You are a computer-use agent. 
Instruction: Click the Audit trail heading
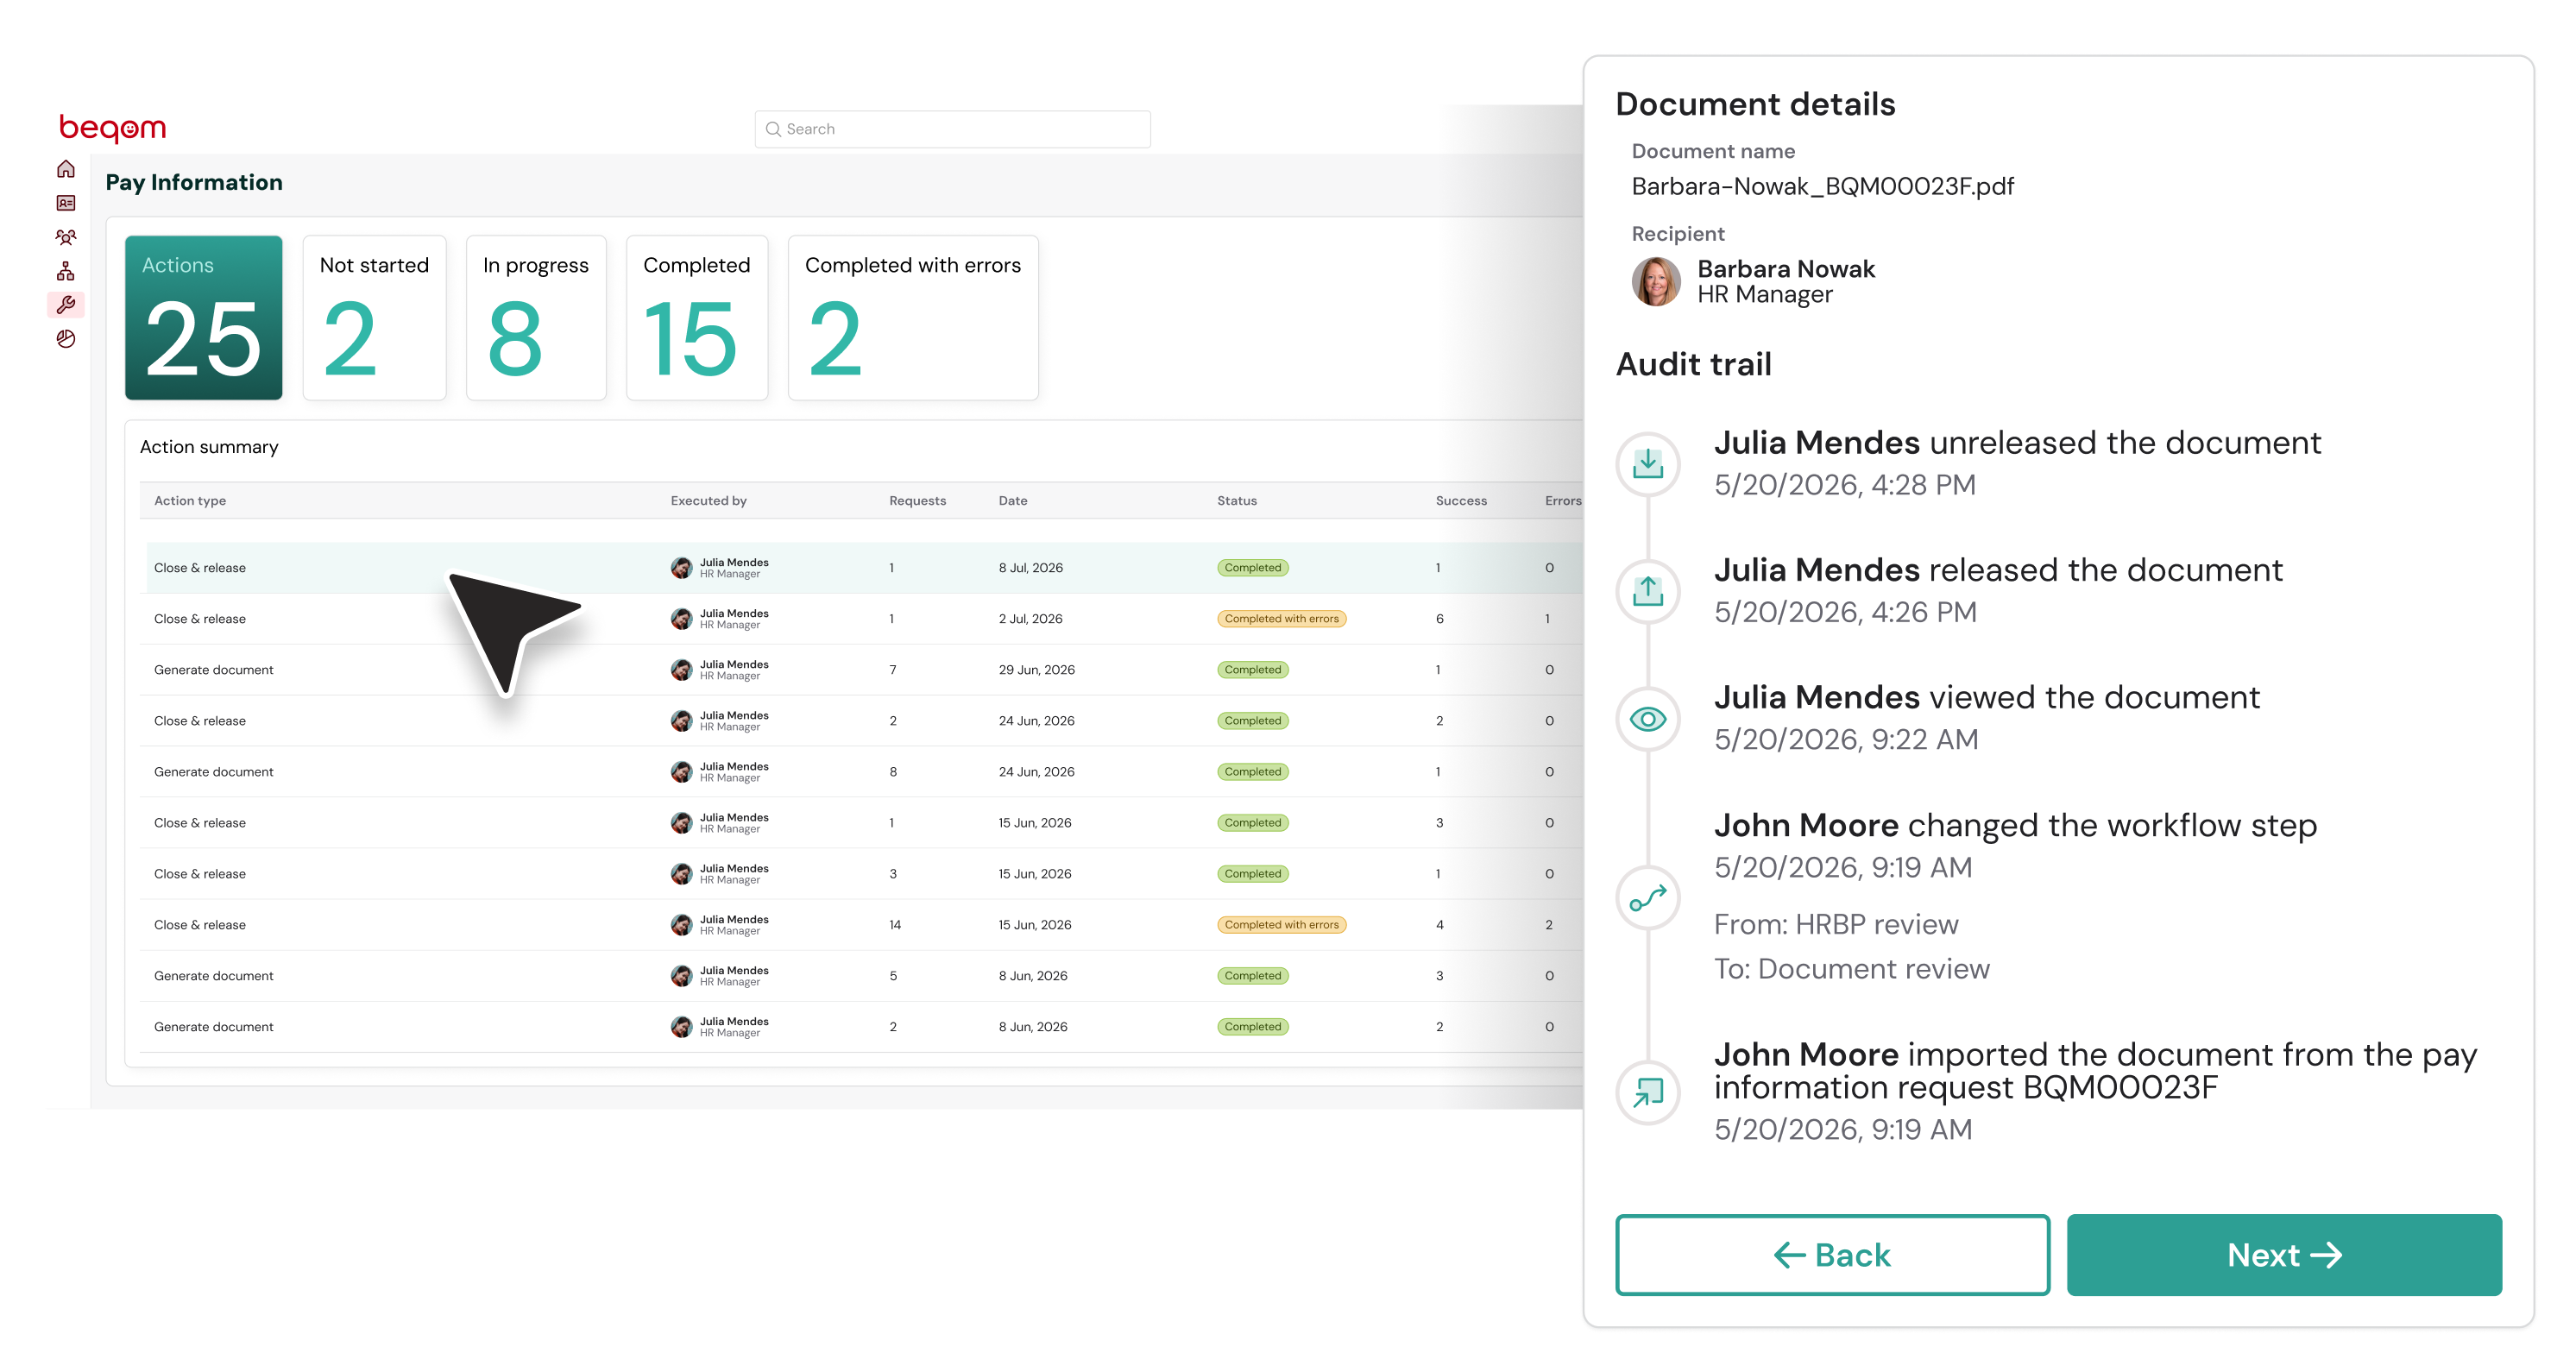point(1693,364)
